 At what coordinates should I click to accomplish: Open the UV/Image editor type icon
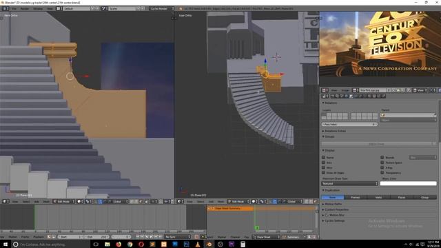(324, 90)
